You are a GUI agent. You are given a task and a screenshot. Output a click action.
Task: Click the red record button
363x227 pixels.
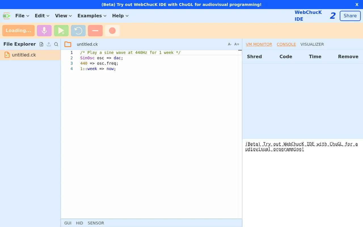coord(112,31)
